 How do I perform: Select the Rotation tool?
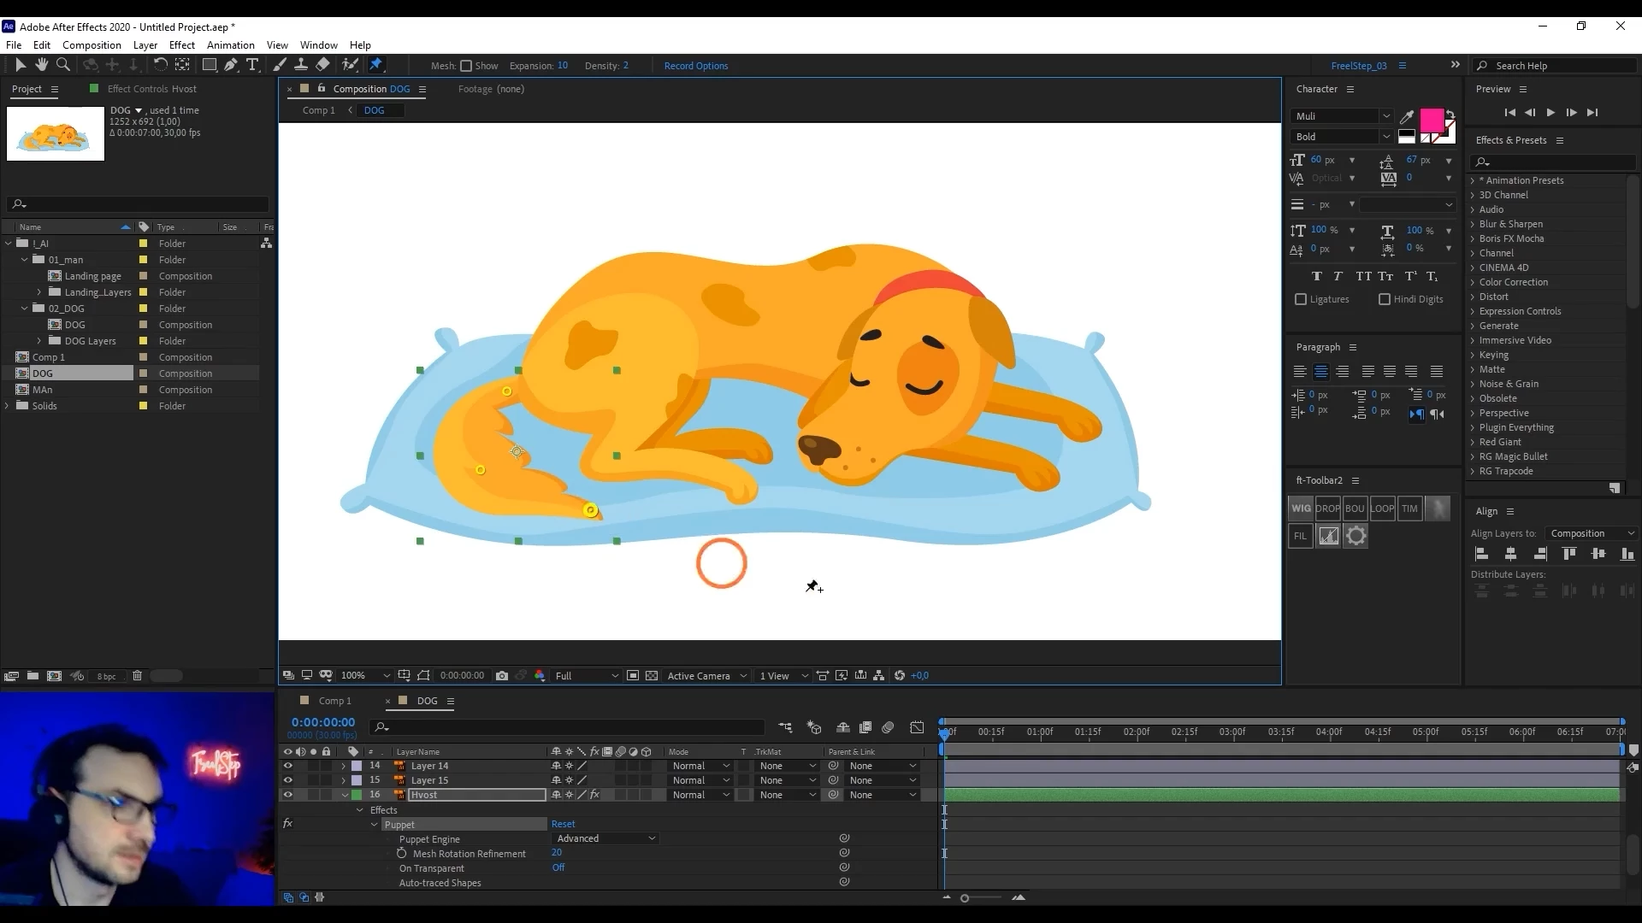coord(160,65)
